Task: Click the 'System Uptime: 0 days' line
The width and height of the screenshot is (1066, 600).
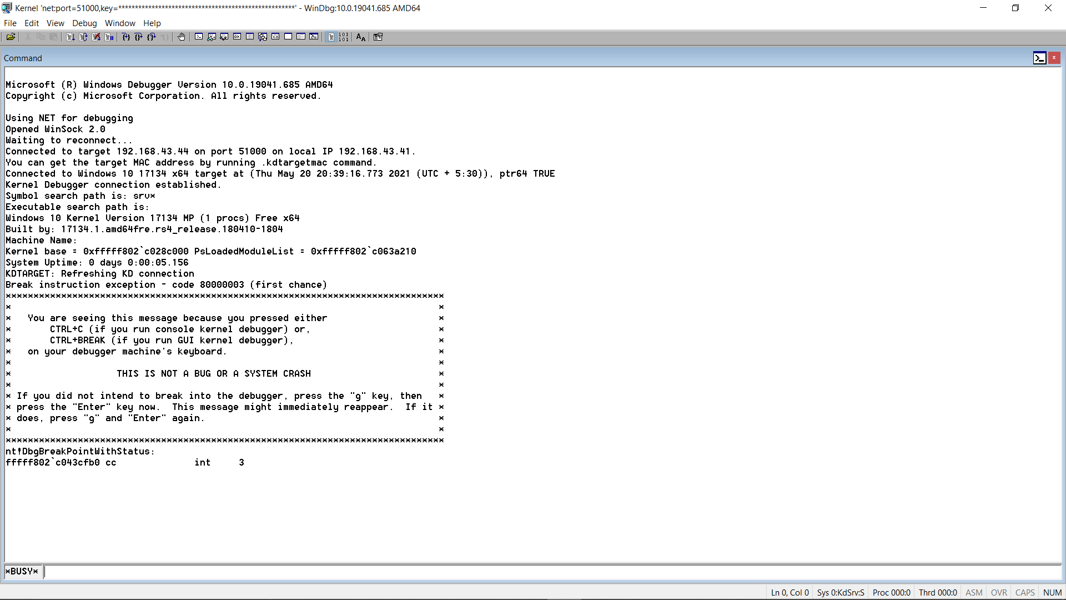Action: click(x=97, y=263)
